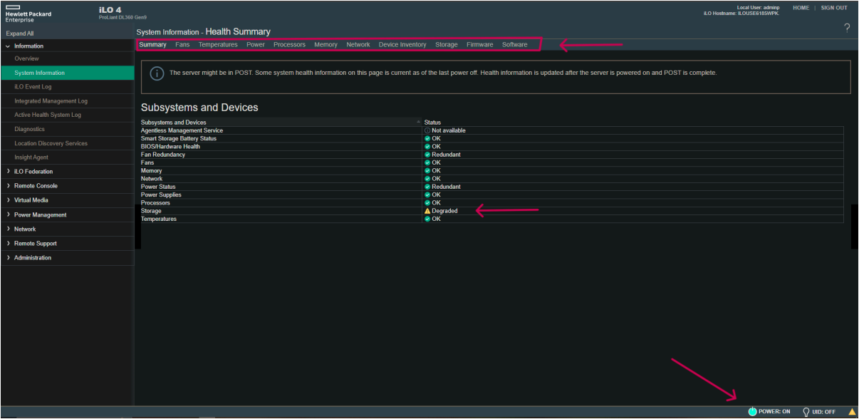Expand the Remote Support section

point(7,244)
